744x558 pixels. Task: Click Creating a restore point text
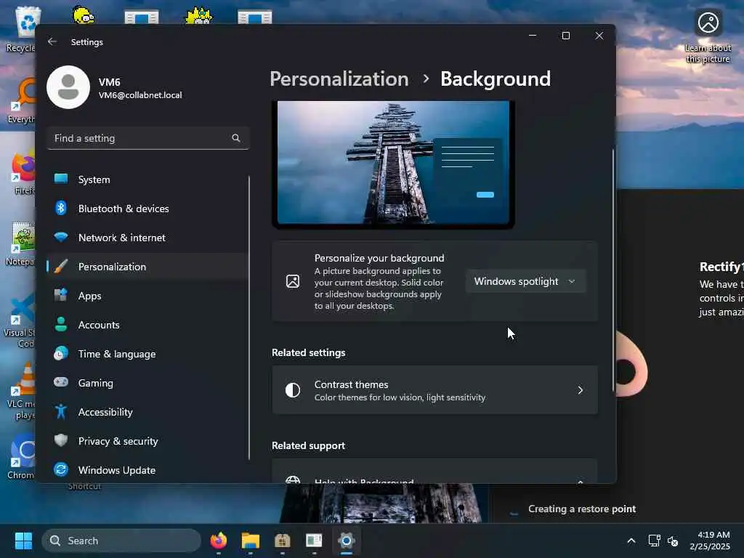click(582, 509)
